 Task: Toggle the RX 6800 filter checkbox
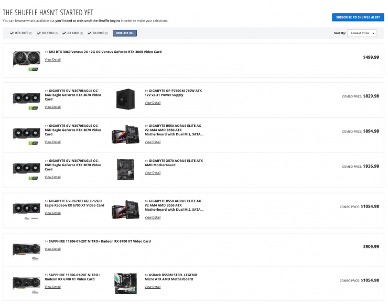click(x=64, y=33)
